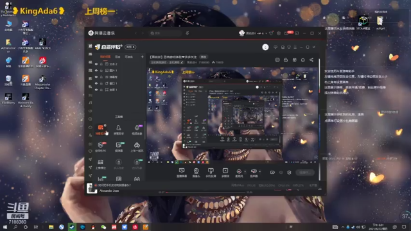
Task: Open File Explorer from the taskbar
Action: (x=51, y=227)
